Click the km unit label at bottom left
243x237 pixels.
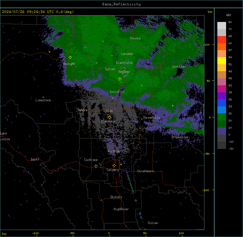pyautogui.click(x=4, y=234)
